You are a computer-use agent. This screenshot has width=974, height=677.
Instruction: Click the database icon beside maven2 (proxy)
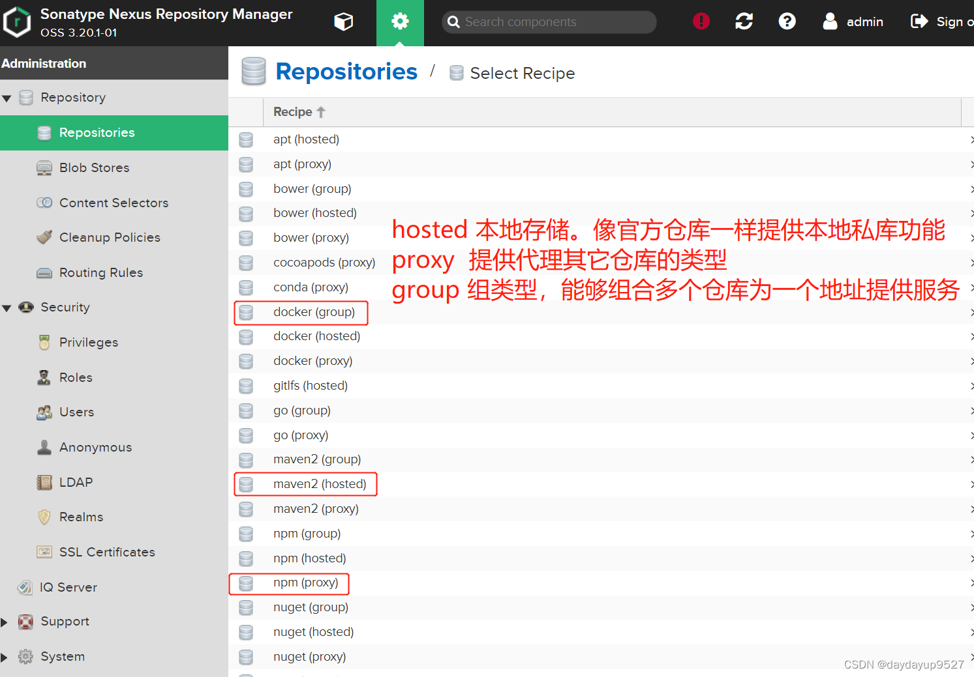click(246, 510)
